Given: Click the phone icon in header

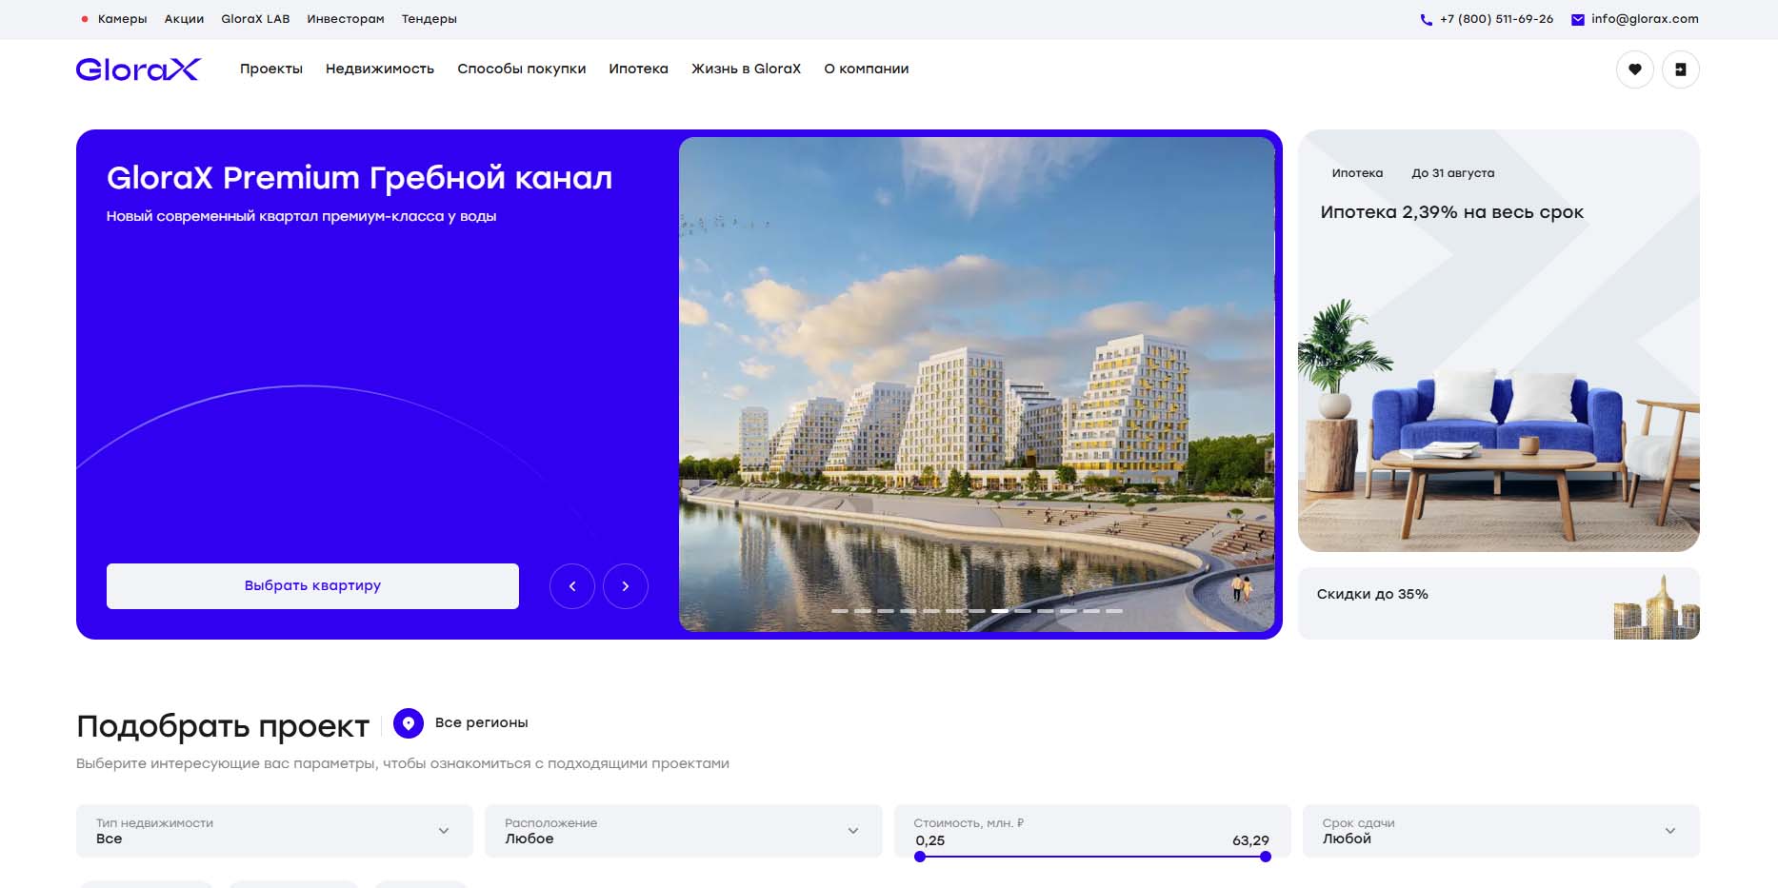Looking at the screenshot, I should (1426, 19).
